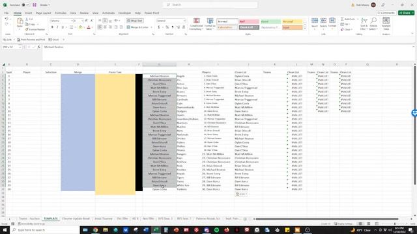Apply Percent Style icon

167,27
